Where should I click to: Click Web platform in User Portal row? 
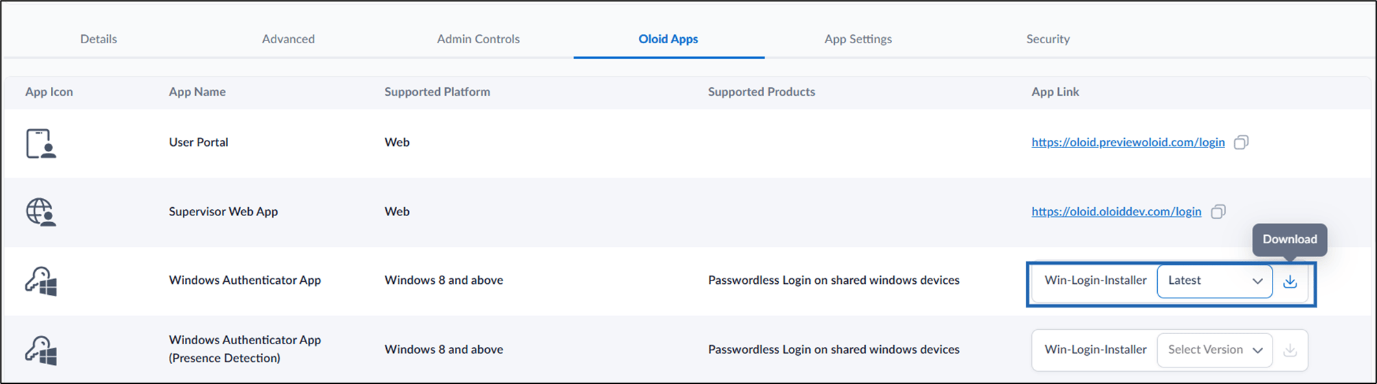click(396, 143)
